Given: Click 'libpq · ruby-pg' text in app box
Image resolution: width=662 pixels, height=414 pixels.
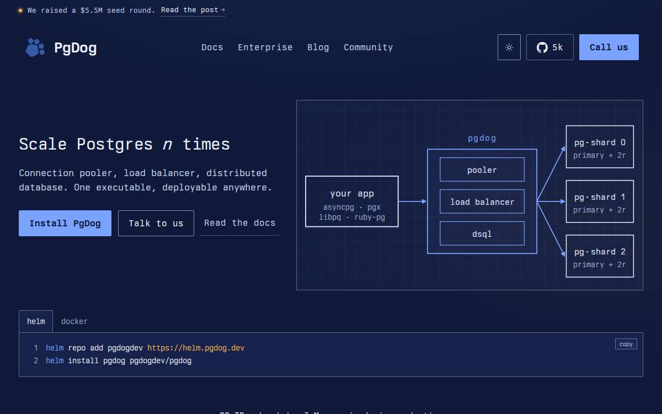Looking at the screenshot, I should tap(352, 217).
